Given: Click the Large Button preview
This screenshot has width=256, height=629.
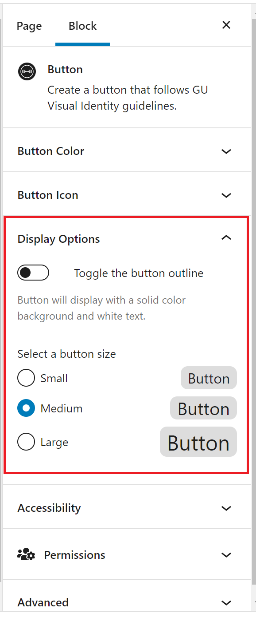Looking at the screenshot, I should 198,442.
